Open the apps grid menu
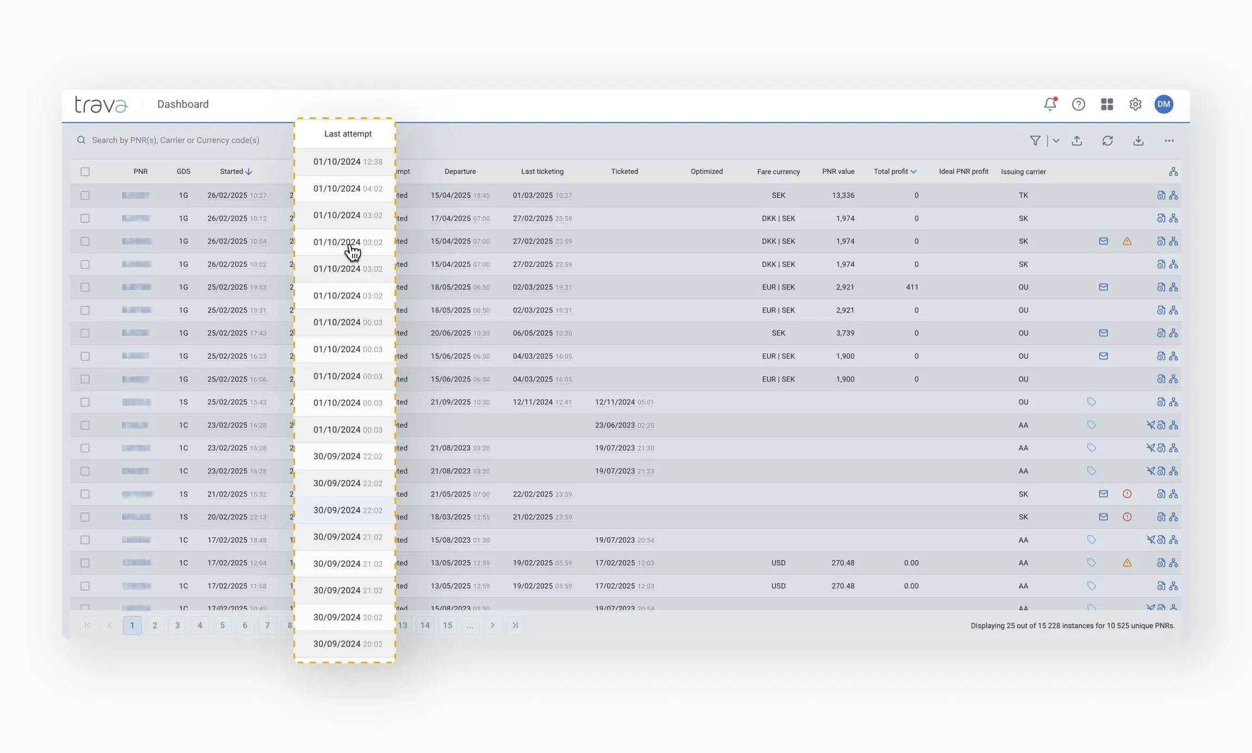 pyautogui.click(x=1107, y=104)
